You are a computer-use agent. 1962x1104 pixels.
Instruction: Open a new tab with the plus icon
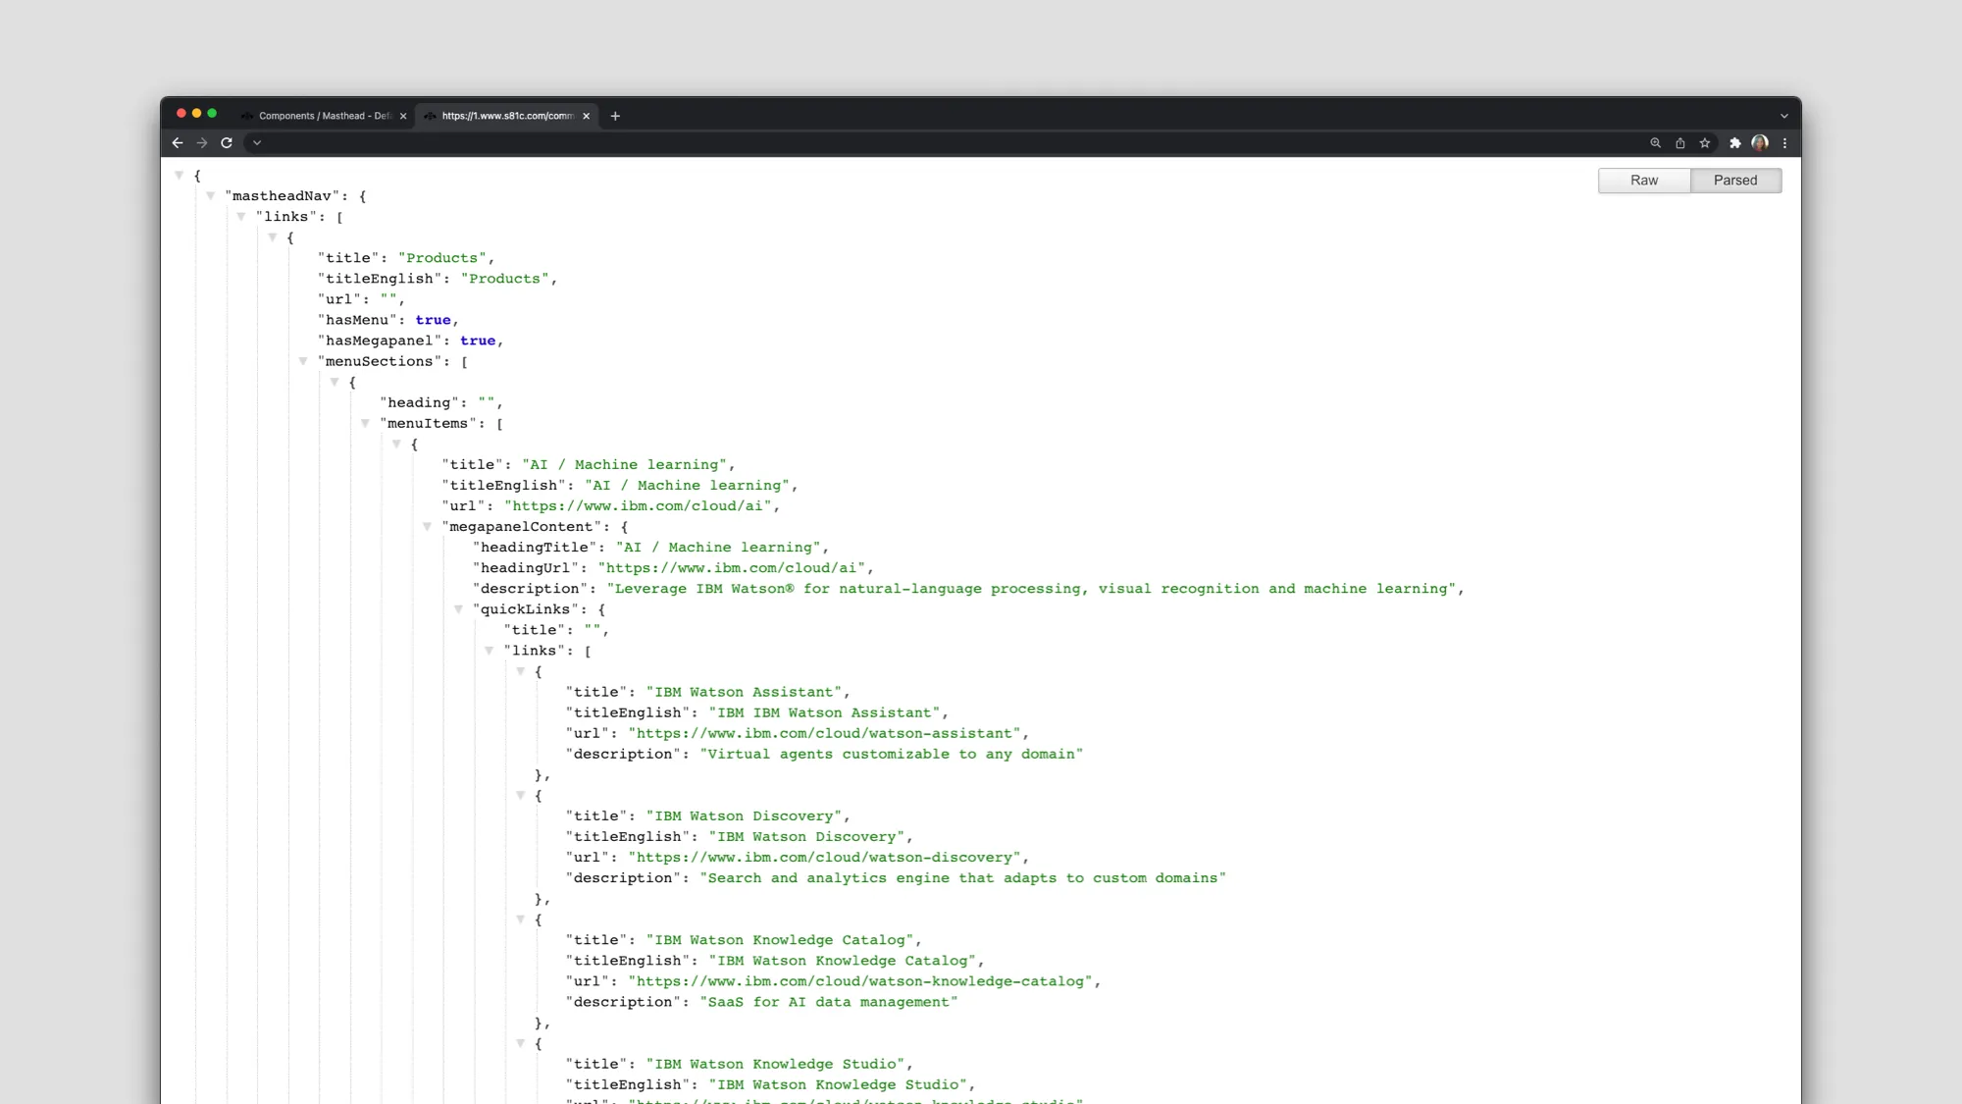(x=615, y=116)
